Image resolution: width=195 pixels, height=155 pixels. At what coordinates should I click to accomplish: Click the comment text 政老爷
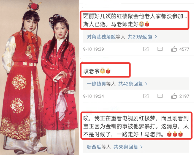tap(91, 71)
